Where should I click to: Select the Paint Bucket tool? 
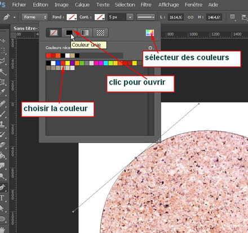3,155
